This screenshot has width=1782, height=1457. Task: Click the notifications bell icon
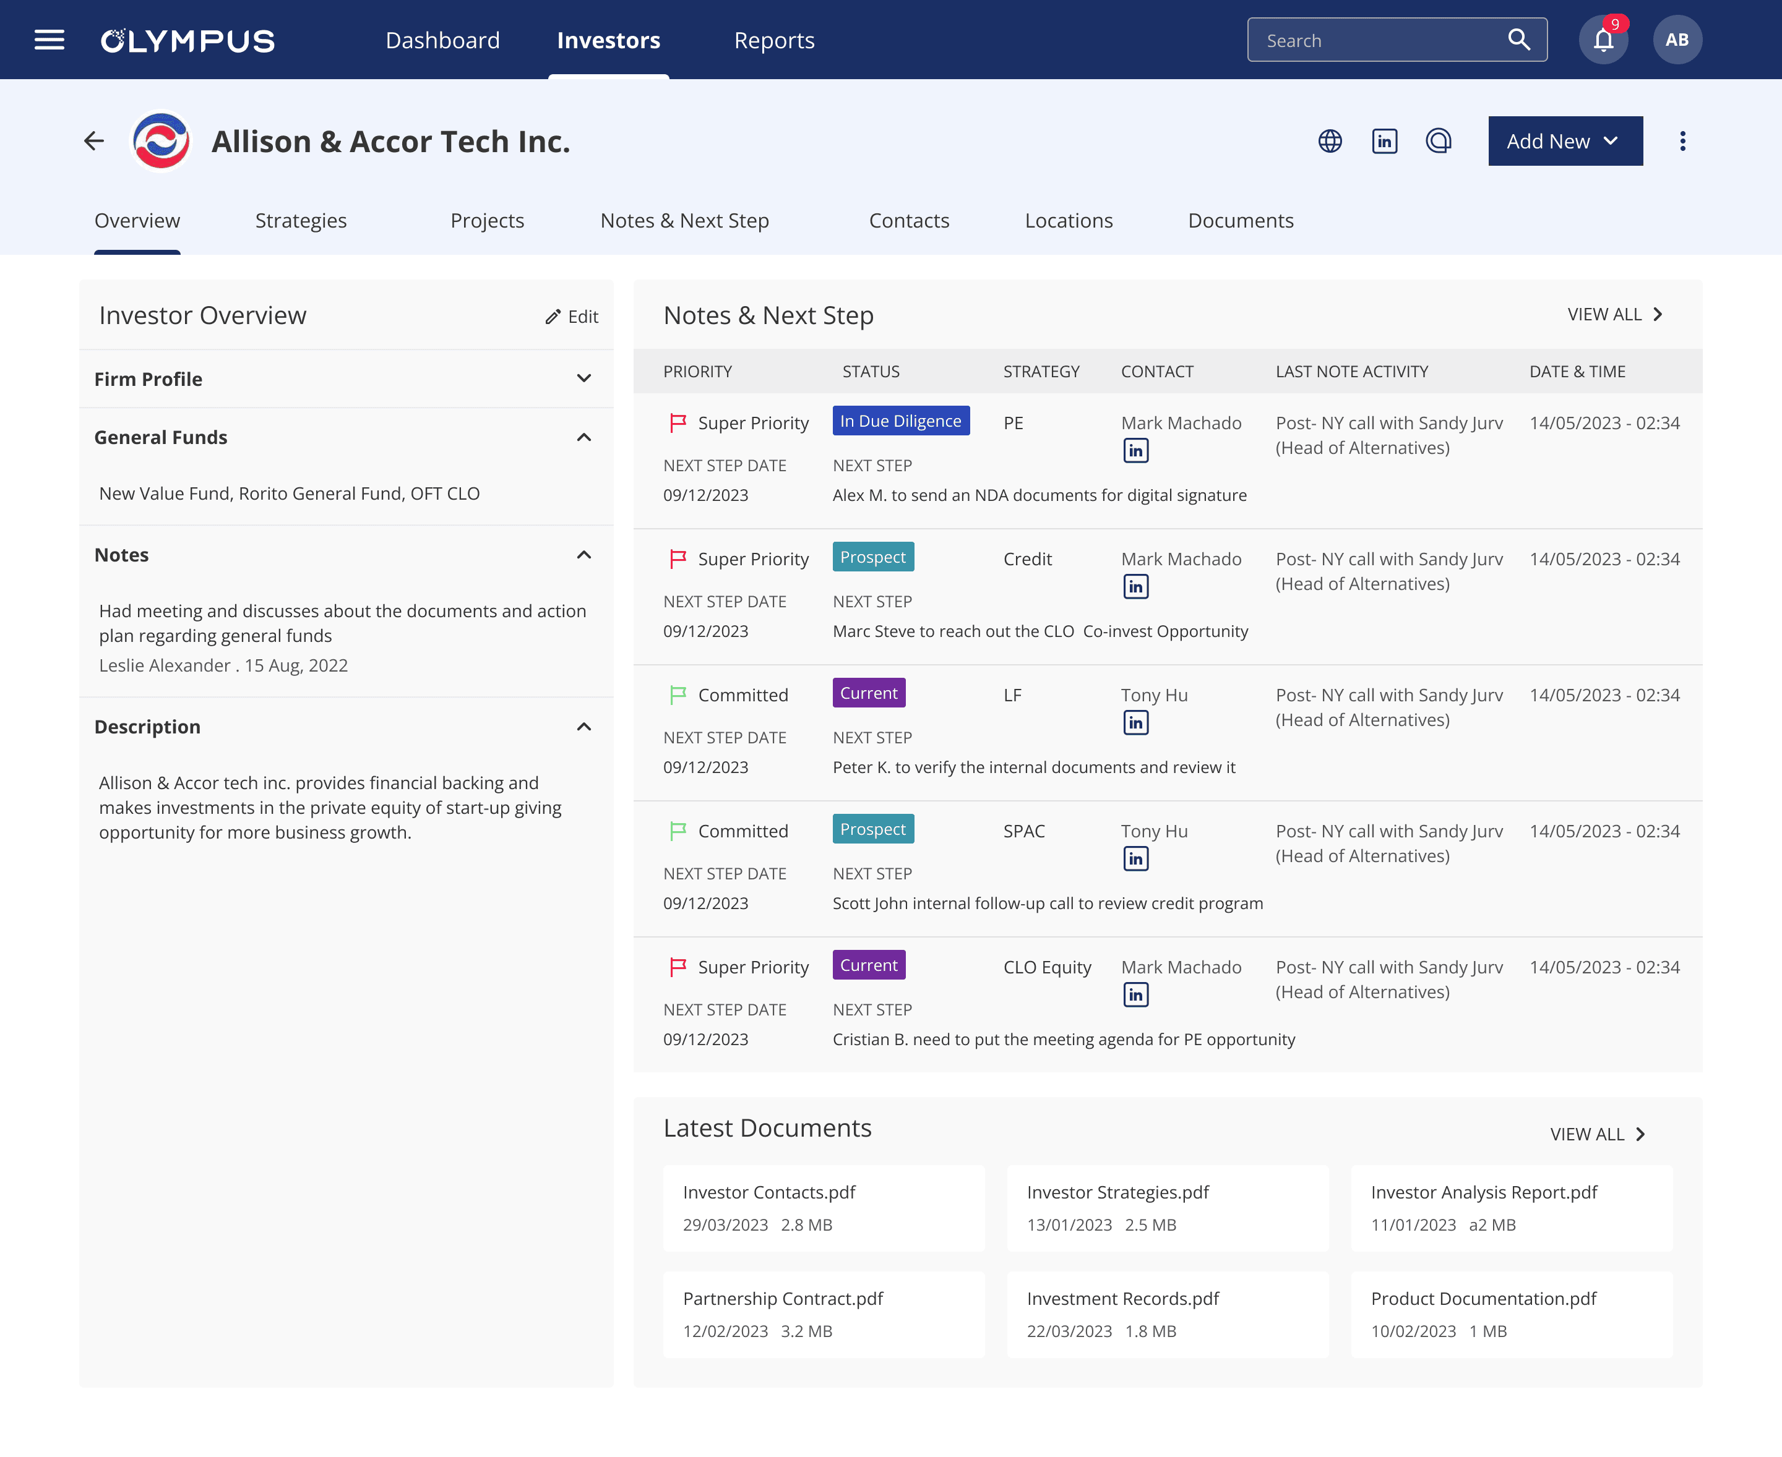[1603, 40]
